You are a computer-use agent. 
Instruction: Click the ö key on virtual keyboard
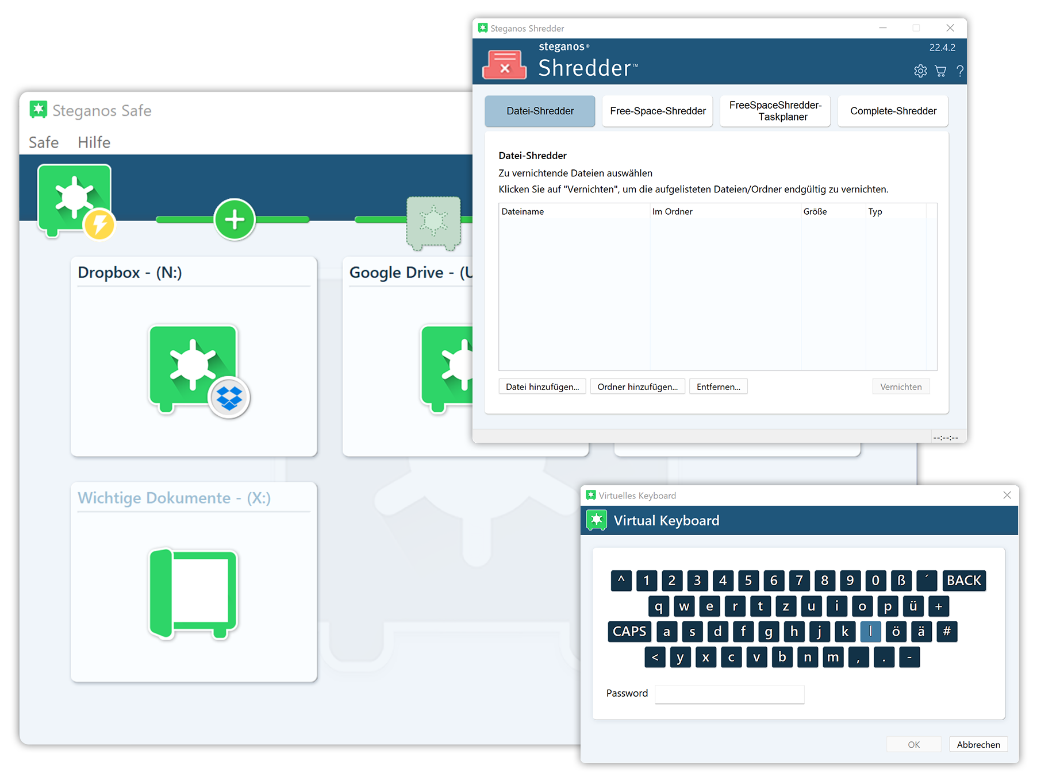coord(896,631)
